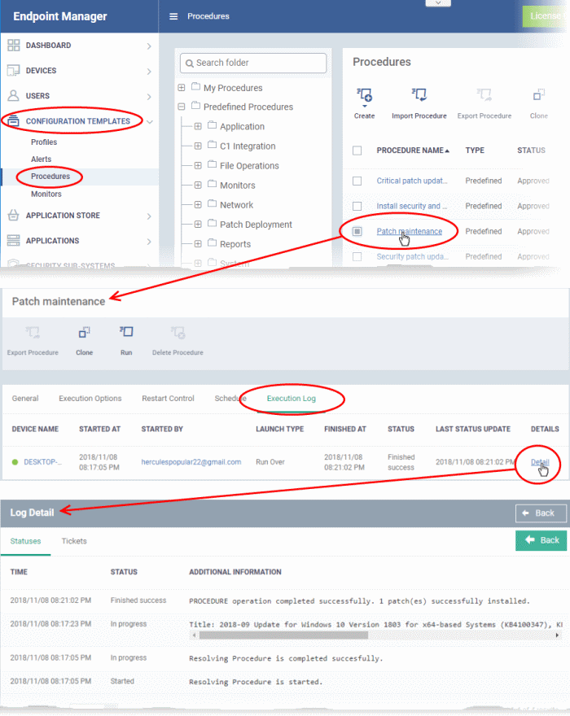Image resolution: width=570 pixels, height=716 pixels.
Task: Open the Restart Control tab
Action: (x=168, y=398)
